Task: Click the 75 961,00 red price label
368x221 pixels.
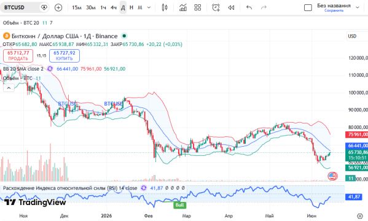Action: click(356, 134)
